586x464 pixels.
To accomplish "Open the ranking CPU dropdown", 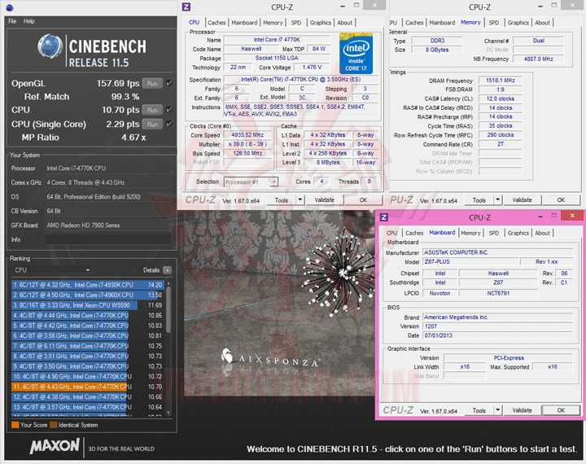I will pos(52,270).
